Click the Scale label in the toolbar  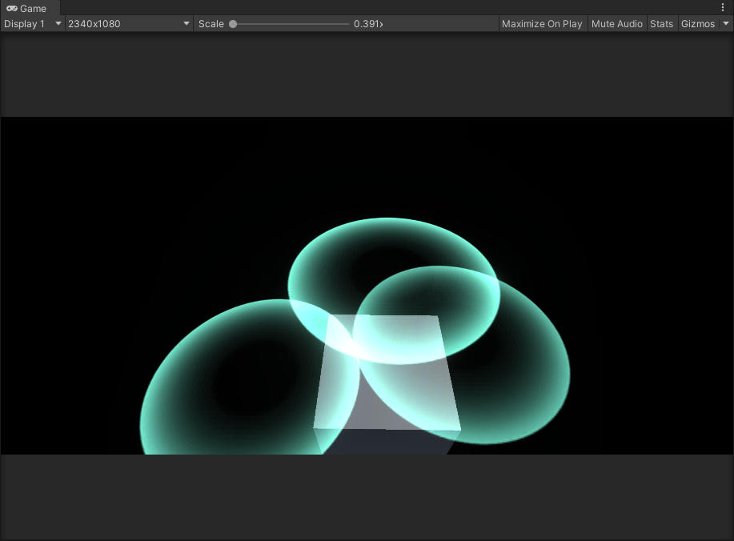click(x=211, y=24)
